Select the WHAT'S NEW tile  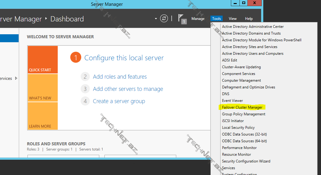click(42, 88)
